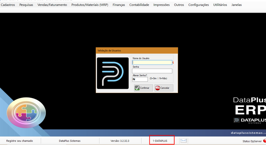This screenshot has width=266, height=145.
Task: Open the Configurações menu
Action: [x=199, y=5]
